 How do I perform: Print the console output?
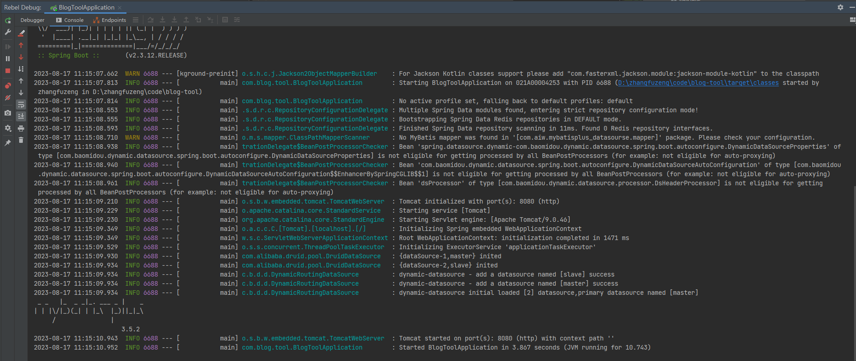point(21,128)
